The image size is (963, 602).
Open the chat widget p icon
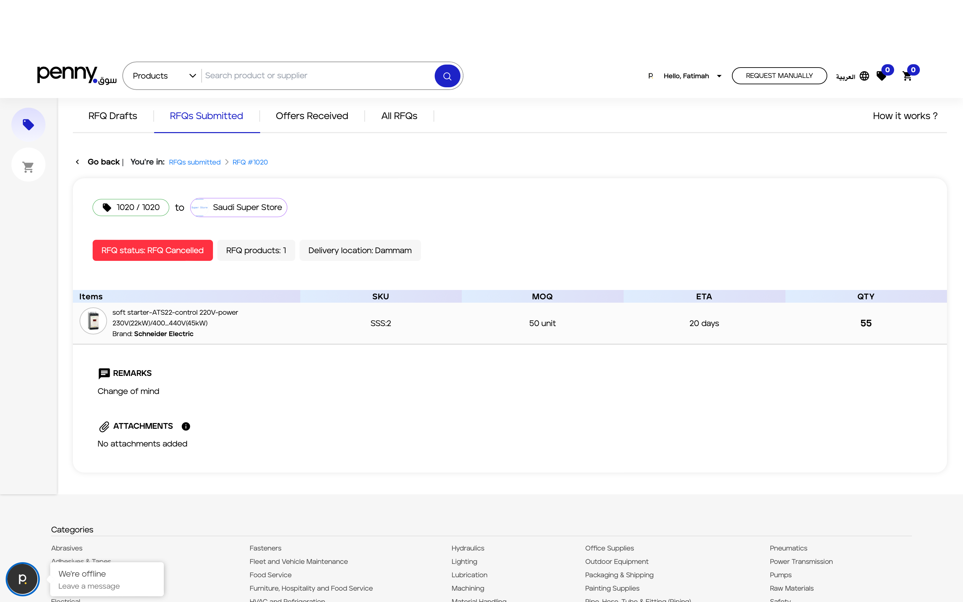click(23, 579)
